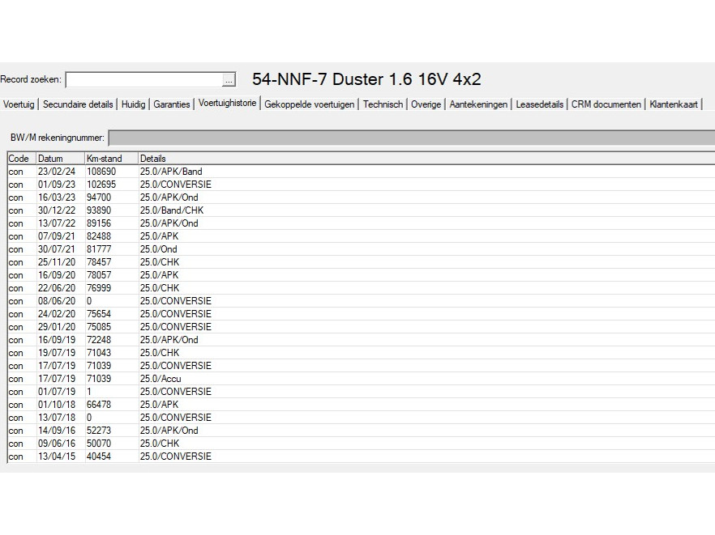Select km-stand value 102695
Viewport: 715px width, 535px height.
coord(101,185)
